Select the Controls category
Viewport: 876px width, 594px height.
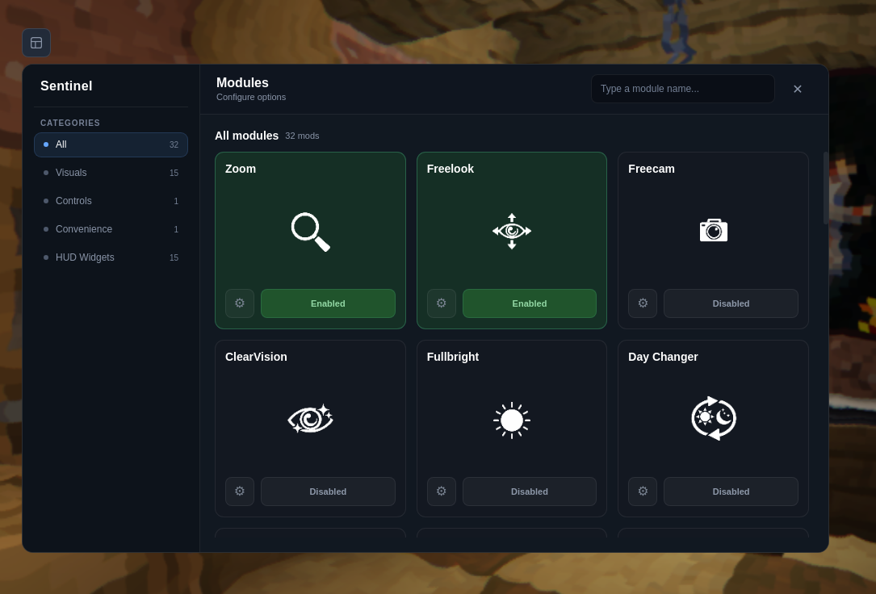(x=111, y=201)
